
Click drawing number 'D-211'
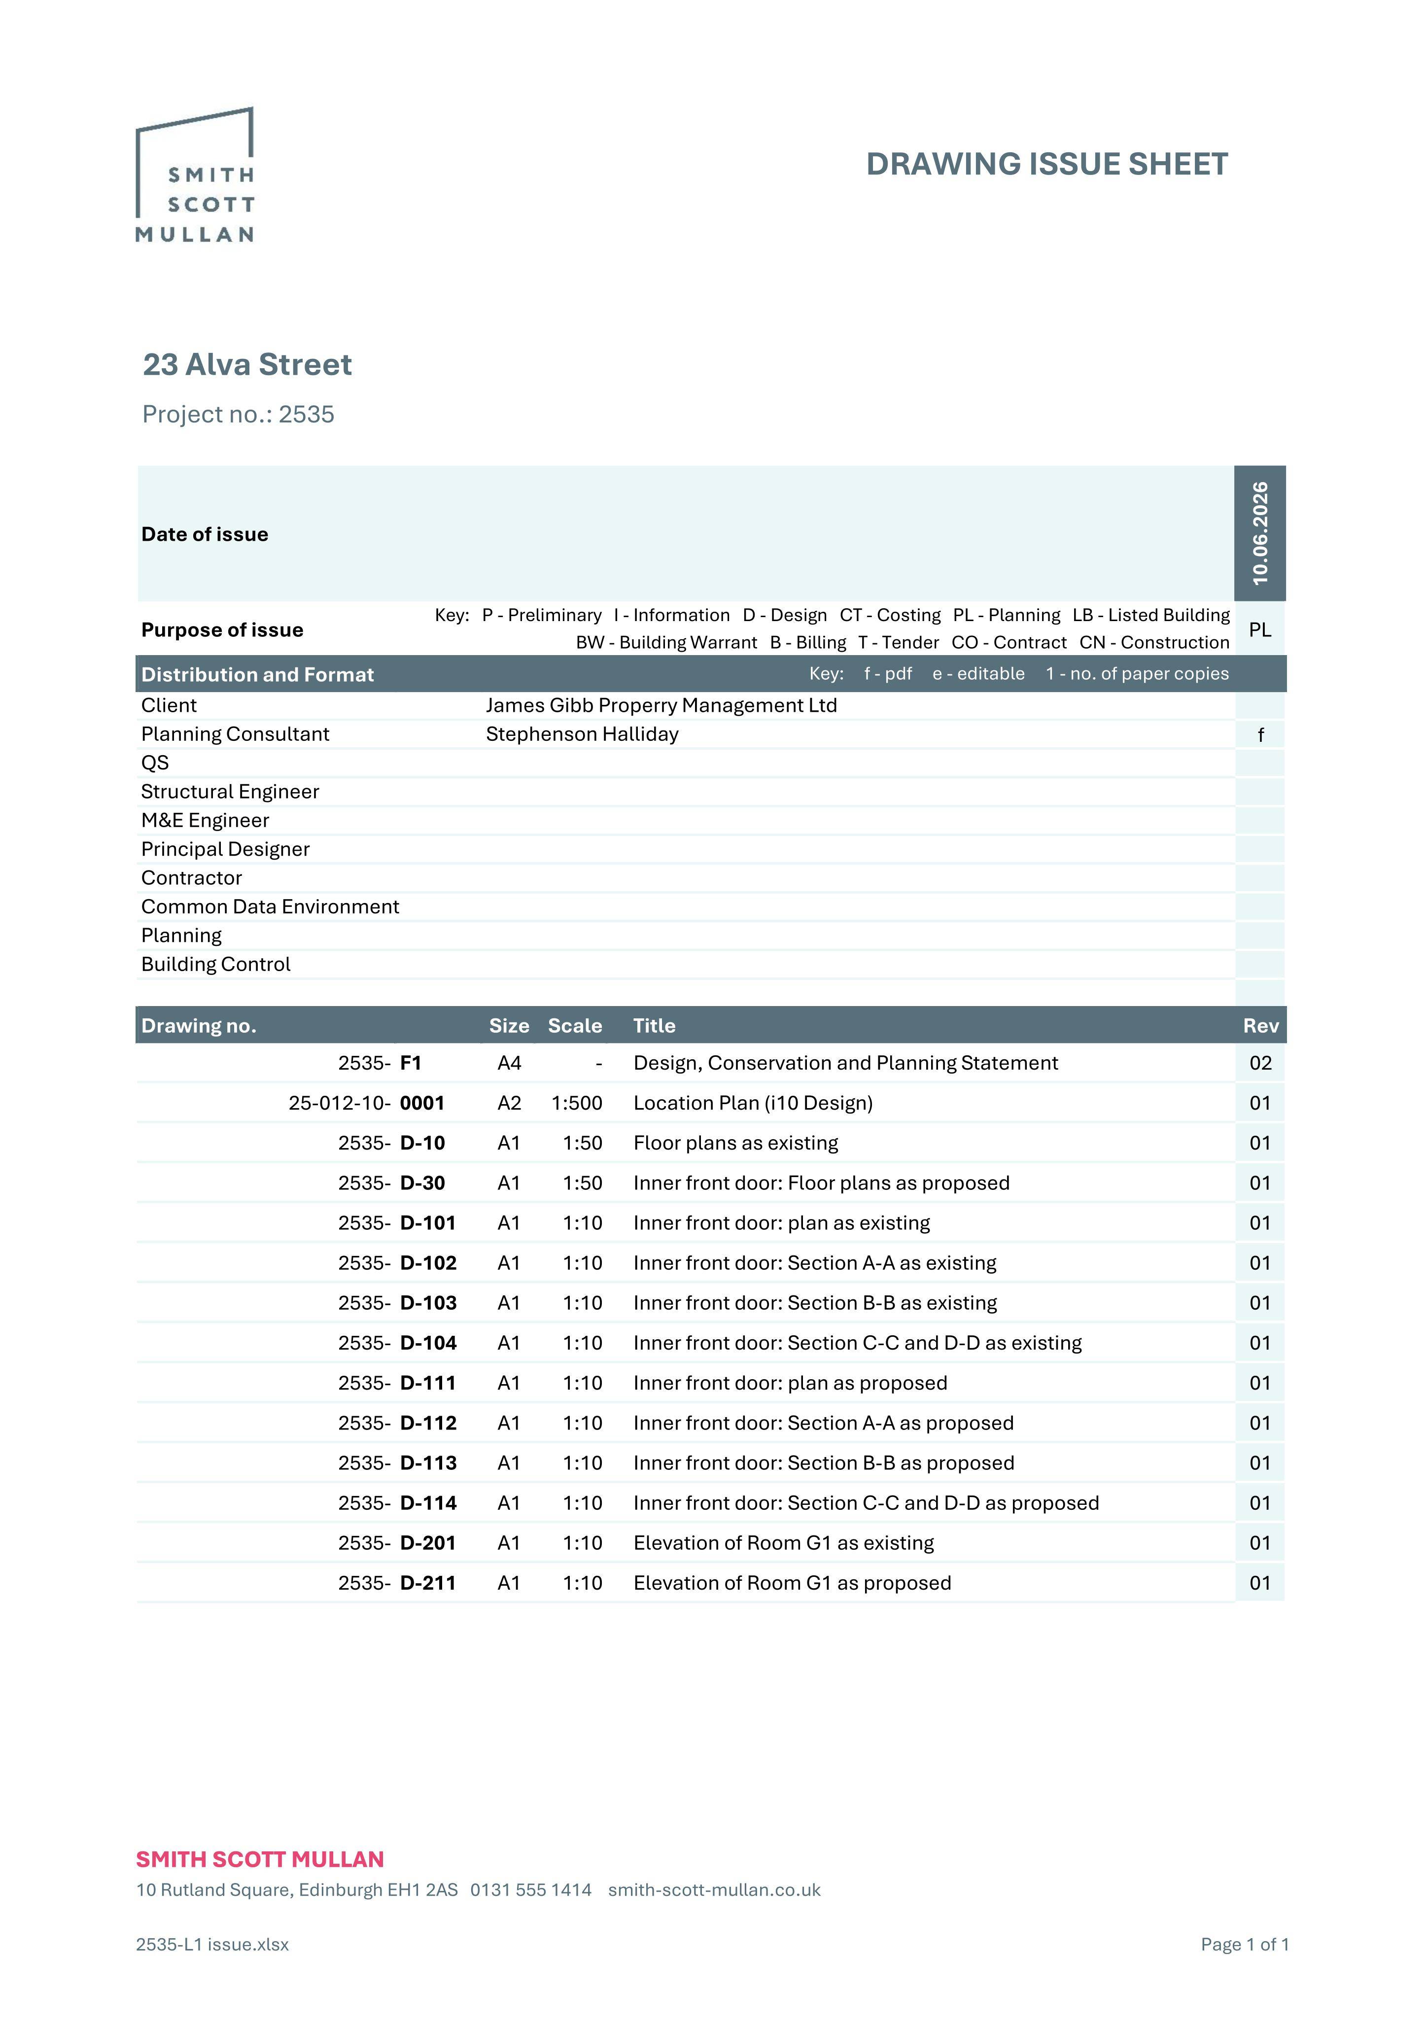pos(427,1584)
